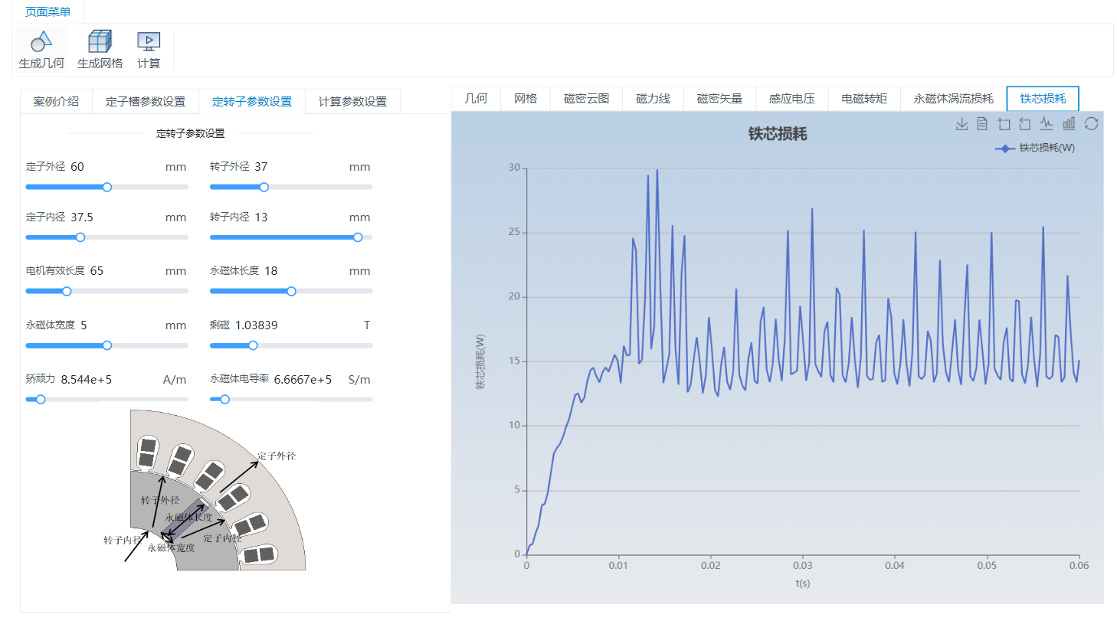Click the 转子外径 slider handle
This screenshot has height=621, width=1117.
(264, 187)
